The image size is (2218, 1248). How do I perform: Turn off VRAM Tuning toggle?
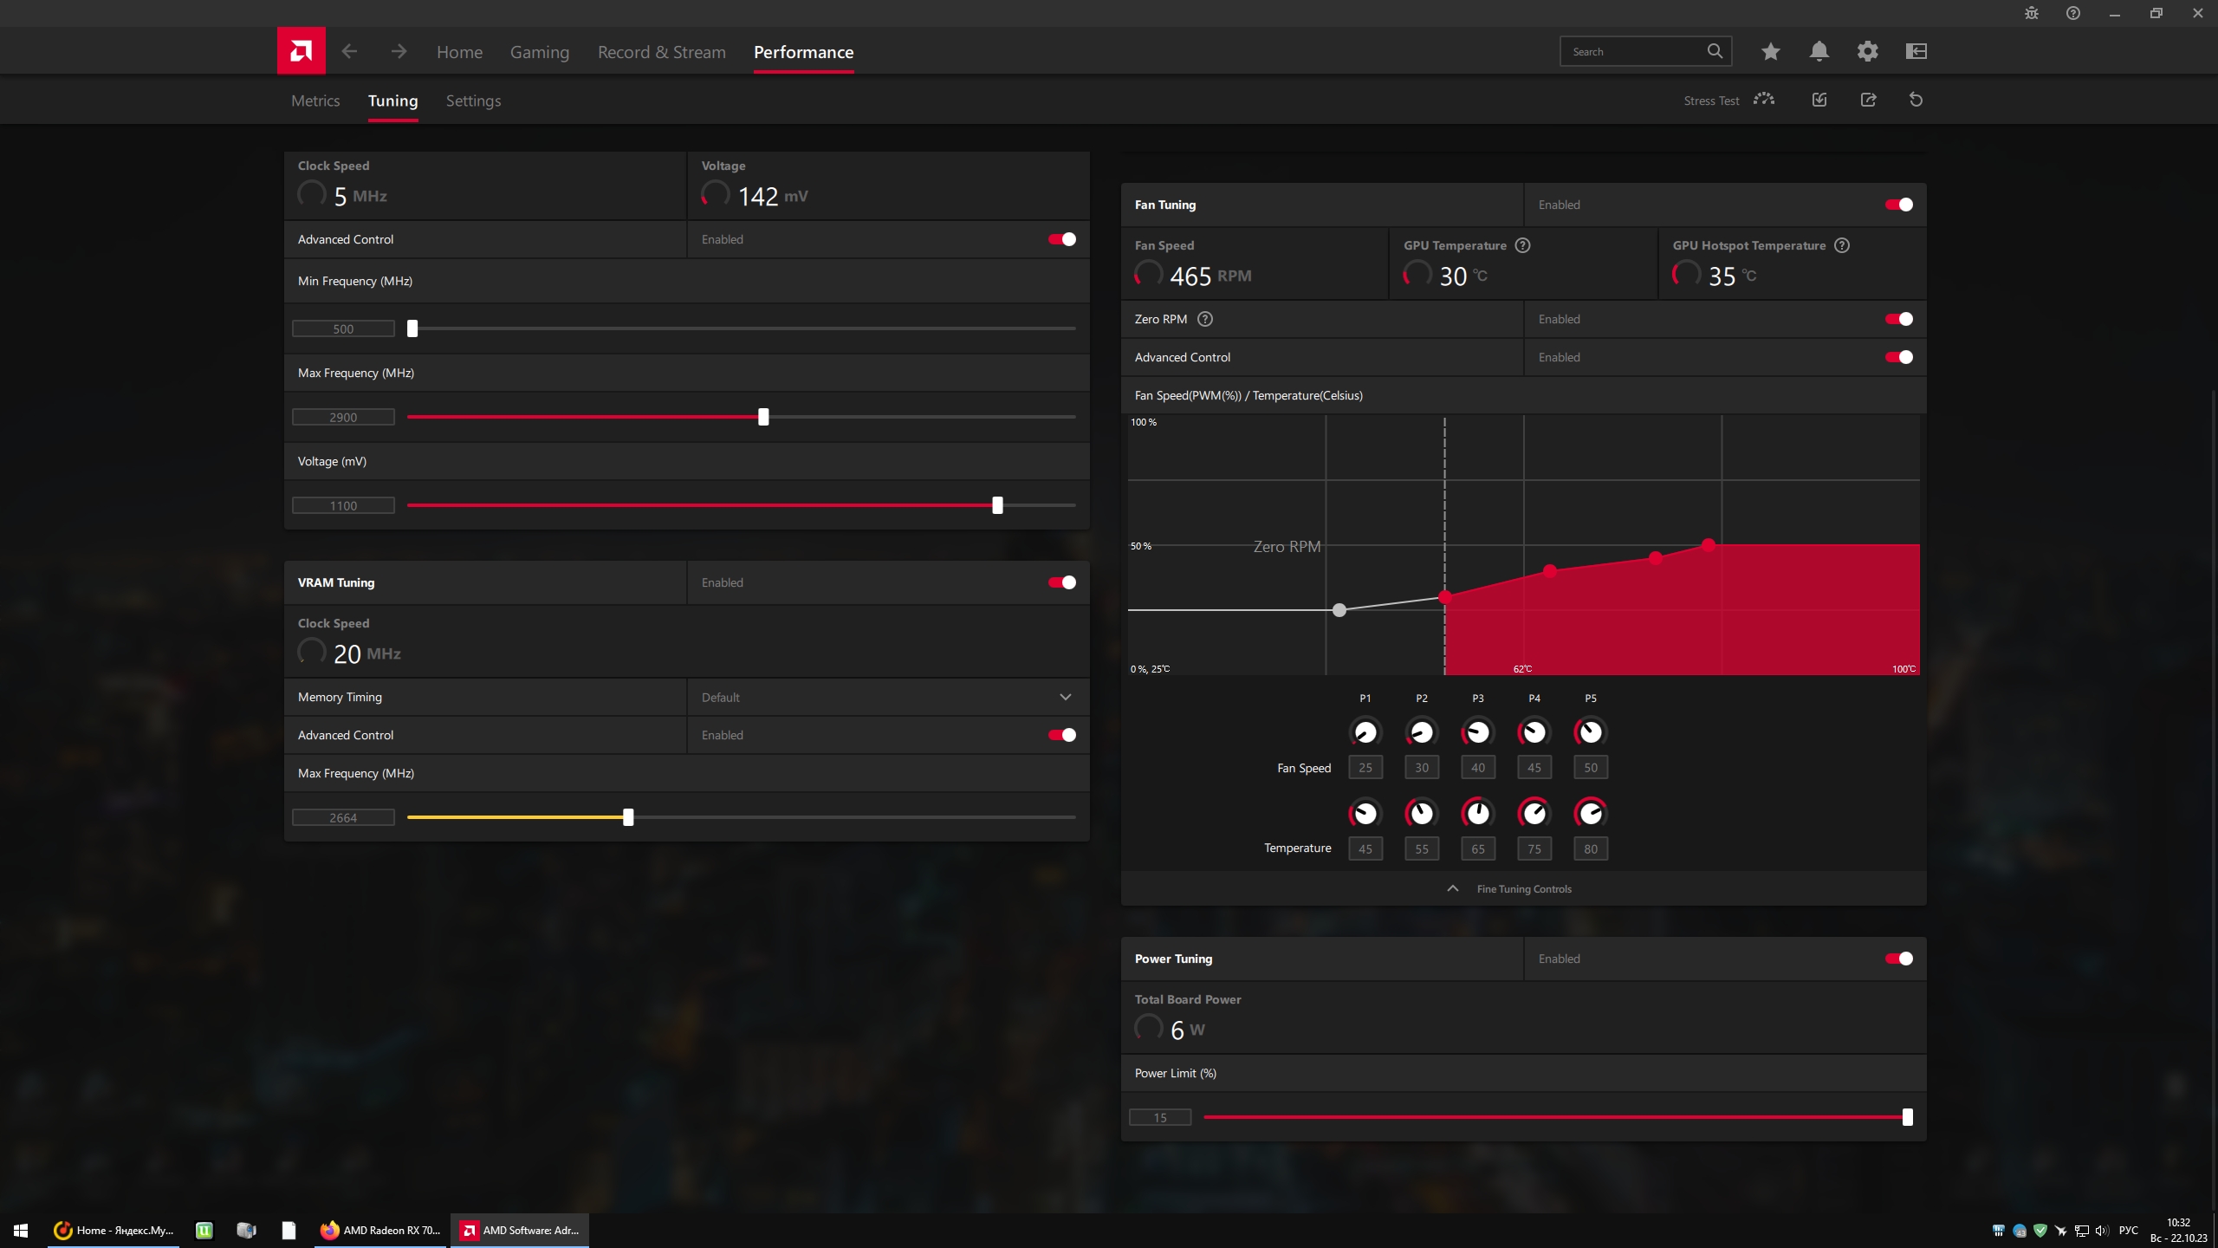(x=1061, y=582)
